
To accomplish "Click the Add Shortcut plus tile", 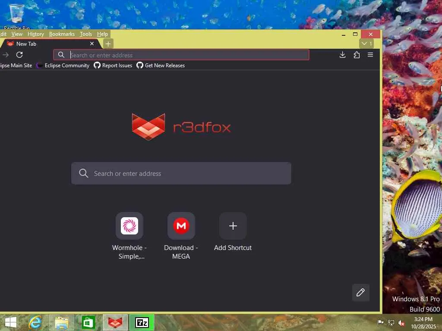I will point(233,226).
